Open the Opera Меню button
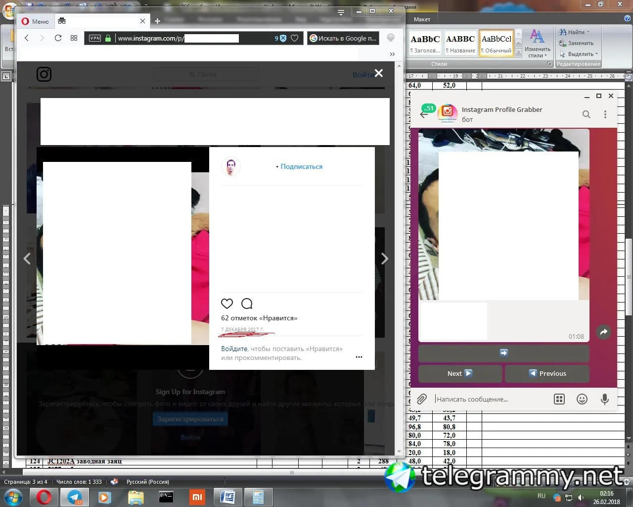 coord(35,21)
